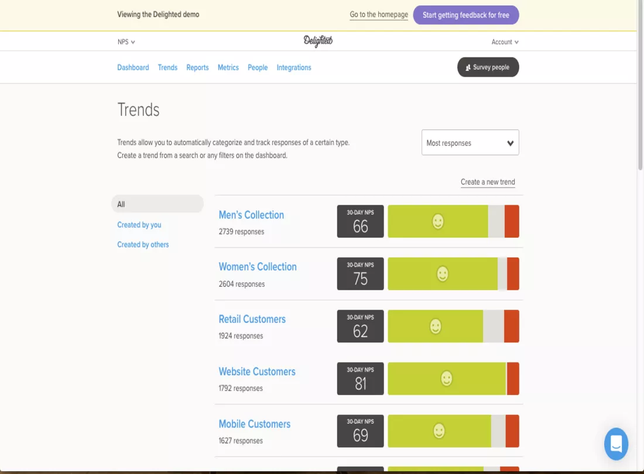
Task: Click smiley face in Men's Collection bar
Action: point(438,222)
